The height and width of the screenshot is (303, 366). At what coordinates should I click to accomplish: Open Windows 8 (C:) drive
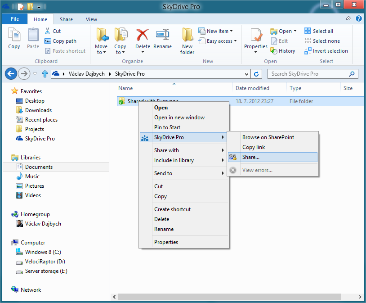(39, 252)
